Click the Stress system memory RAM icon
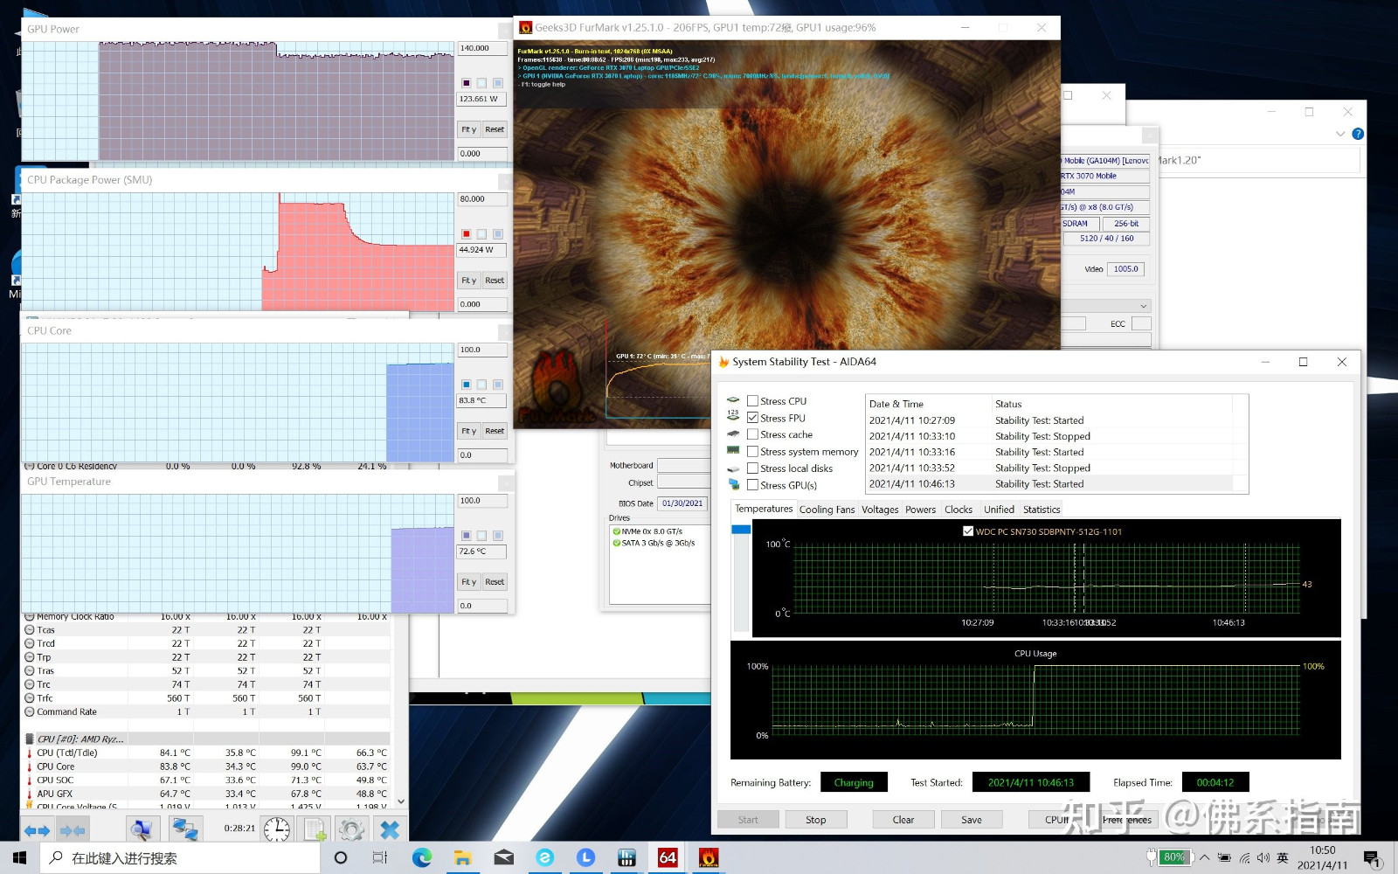The image size is (1398, 874). pyautogui.click(x=733, y=450)
